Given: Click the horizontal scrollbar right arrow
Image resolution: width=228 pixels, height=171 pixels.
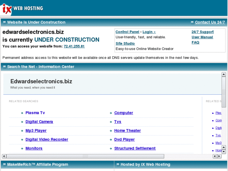Looking at the screenshot, I should [x=219, y=156].
